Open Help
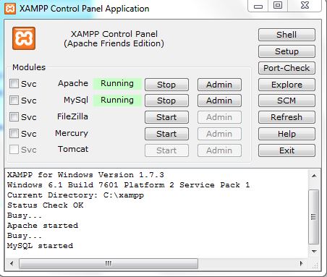 click(286, 134)
